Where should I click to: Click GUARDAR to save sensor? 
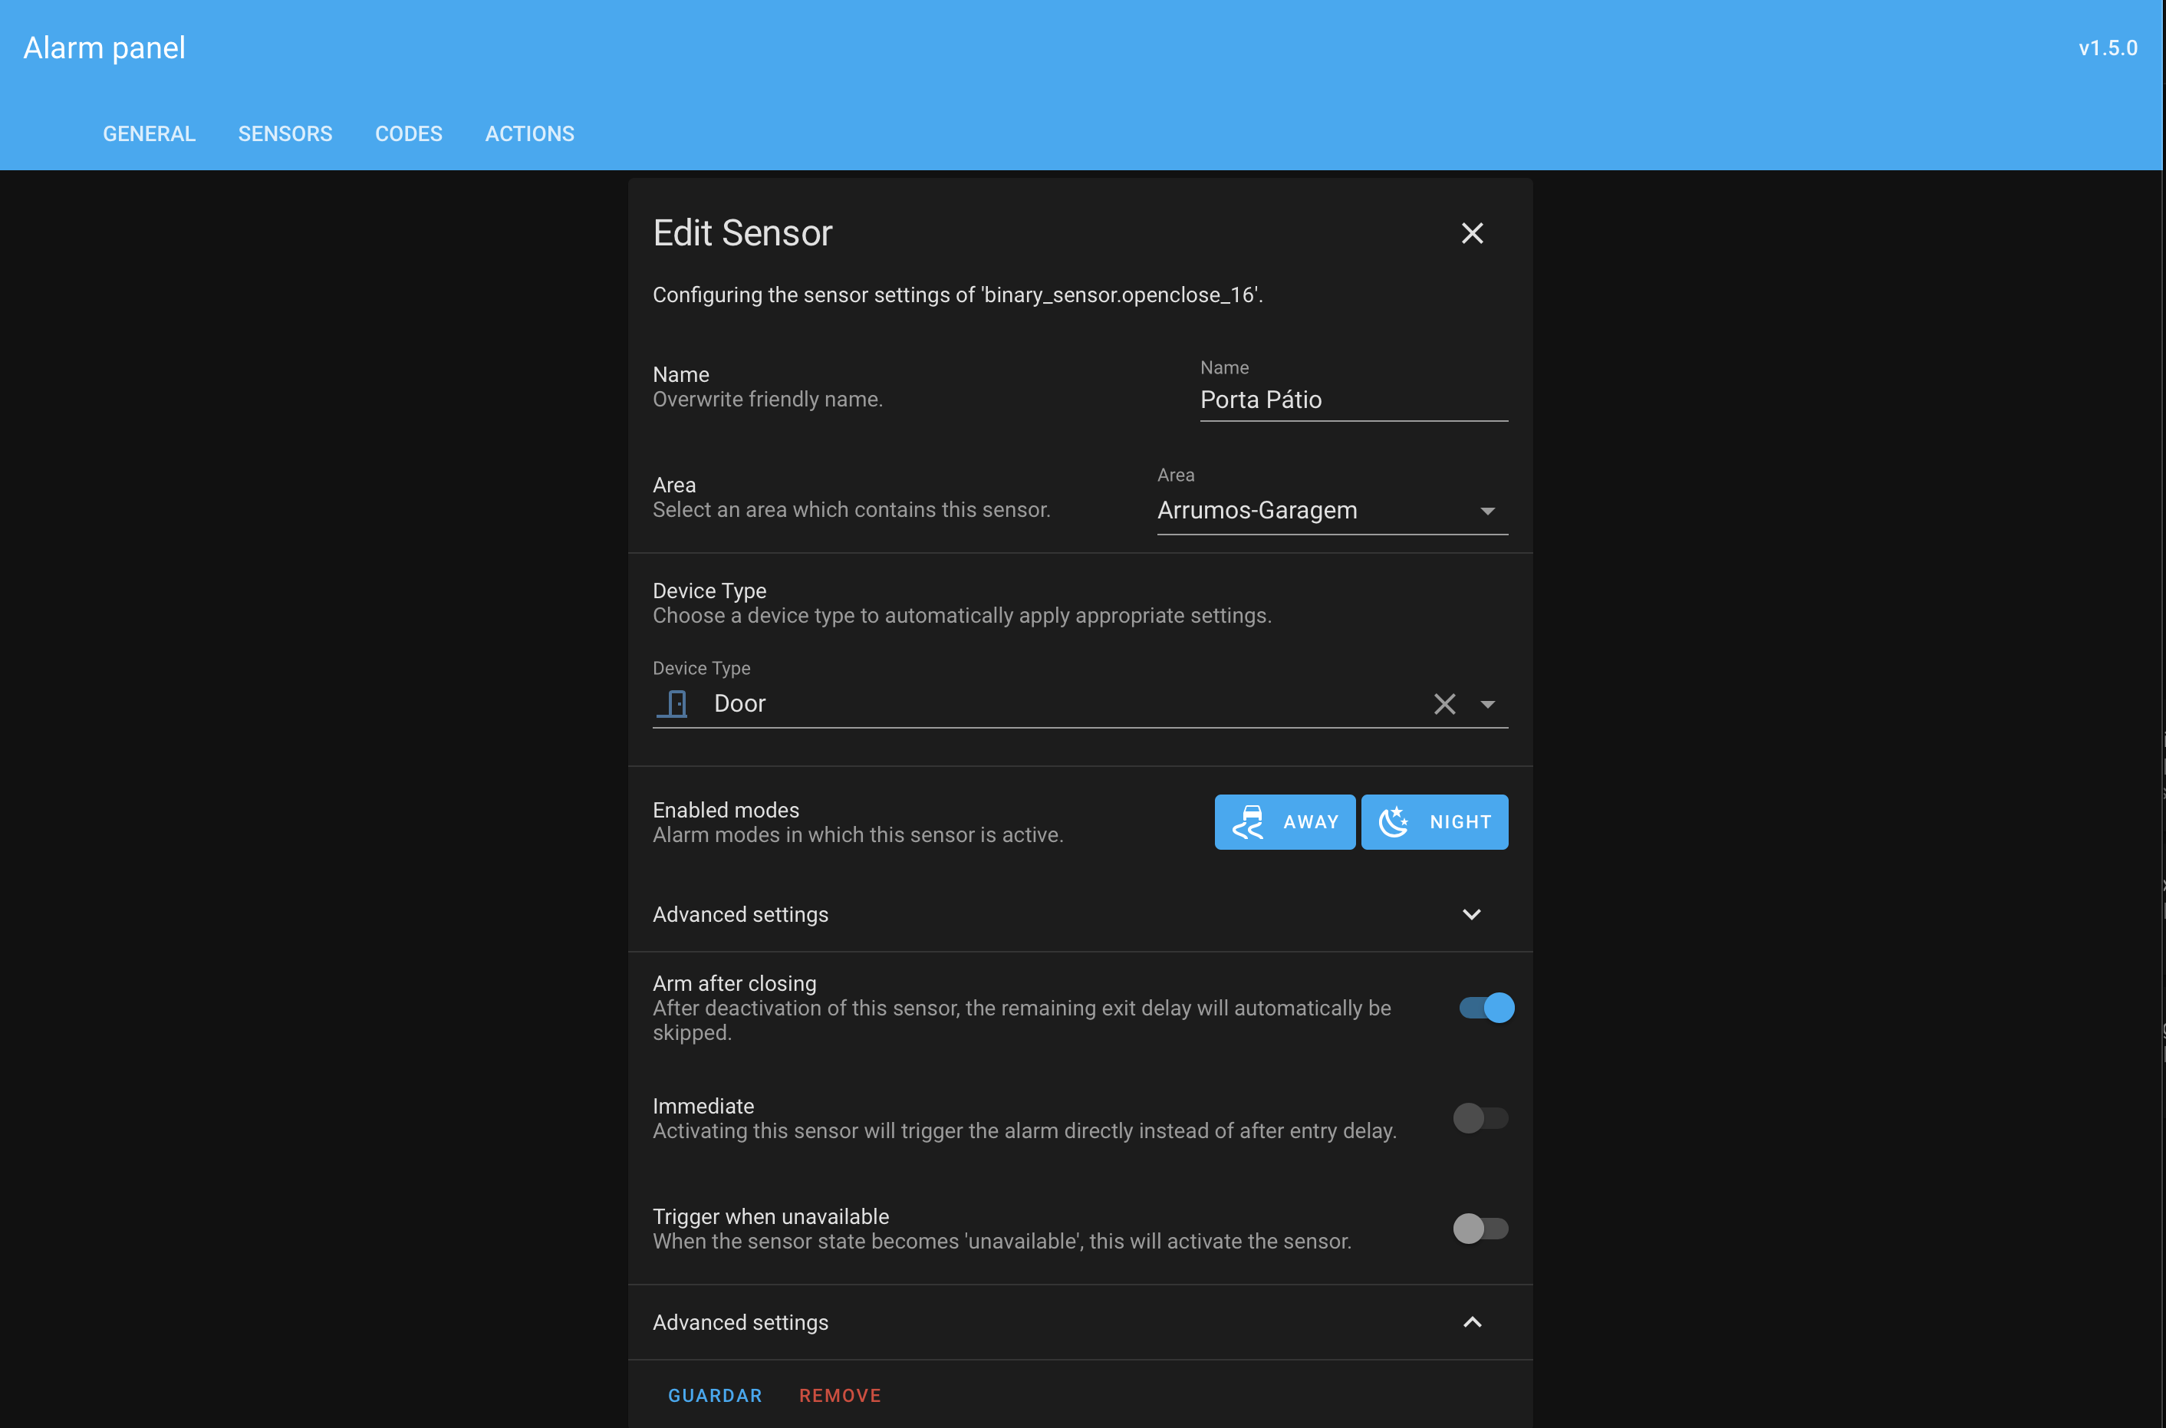715,1395
